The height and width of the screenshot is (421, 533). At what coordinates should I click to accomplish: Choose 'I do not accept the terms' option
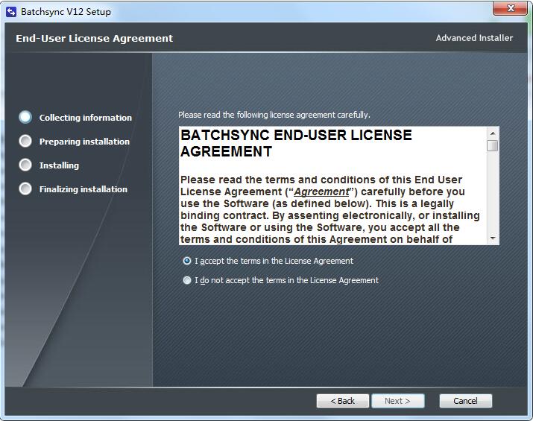187,280
